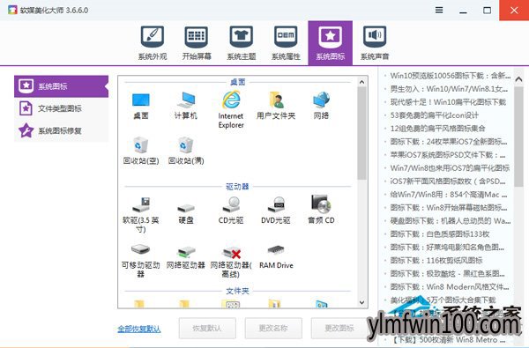Open article 图标下载：24枚苹果iOS7全新图标
Viewport: 529px width, 348px height.
point(449,142)
